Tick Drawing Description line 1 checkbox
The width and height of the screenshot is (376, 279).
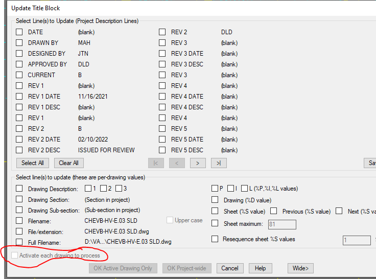pyautogui.click(x=88, y=189)
